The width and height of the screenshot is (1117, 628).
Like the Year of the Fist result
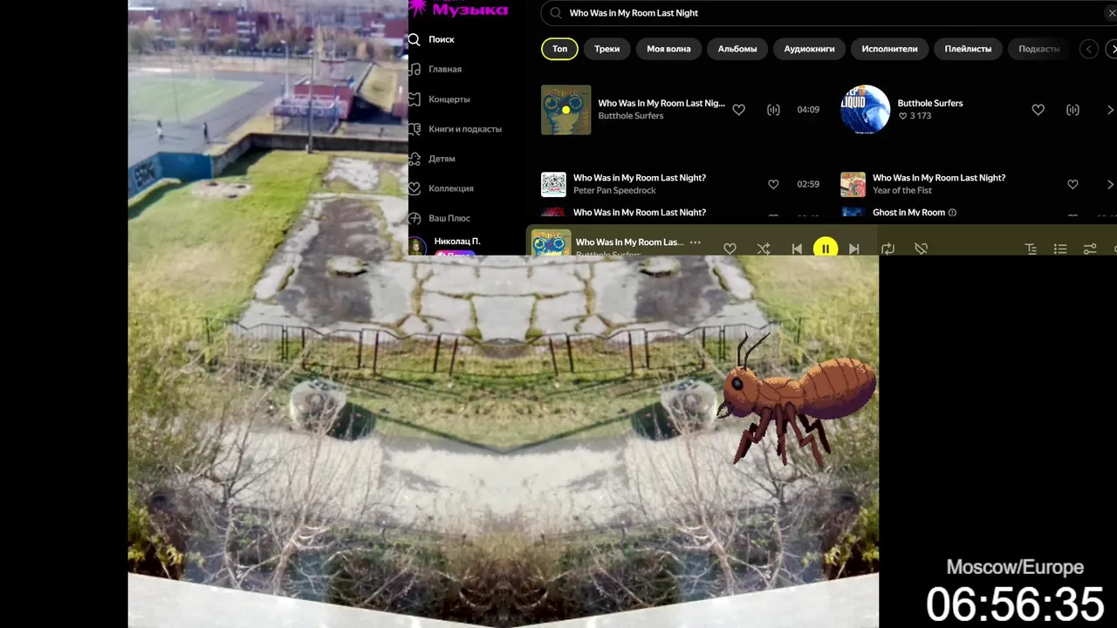pos(1072,184)
